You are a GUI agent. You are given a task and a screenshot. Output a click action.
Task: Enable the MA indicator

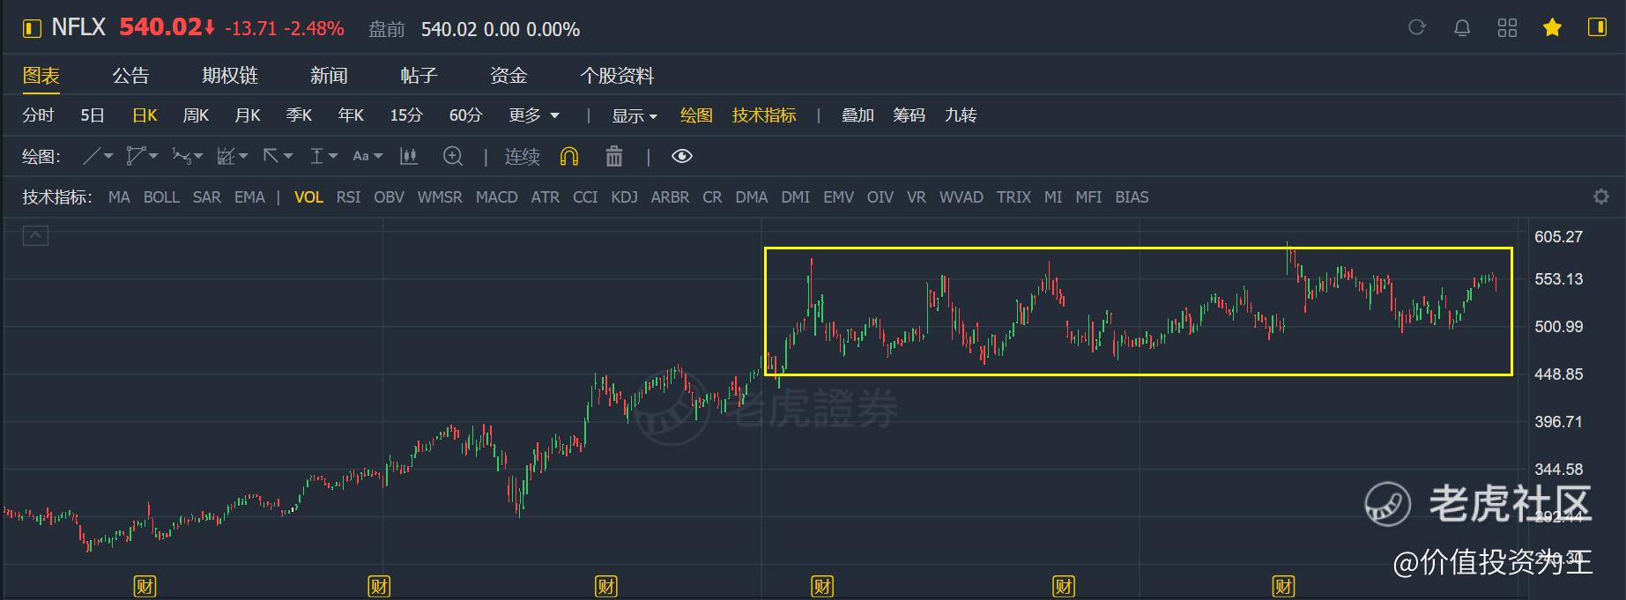tap(119, 197)
